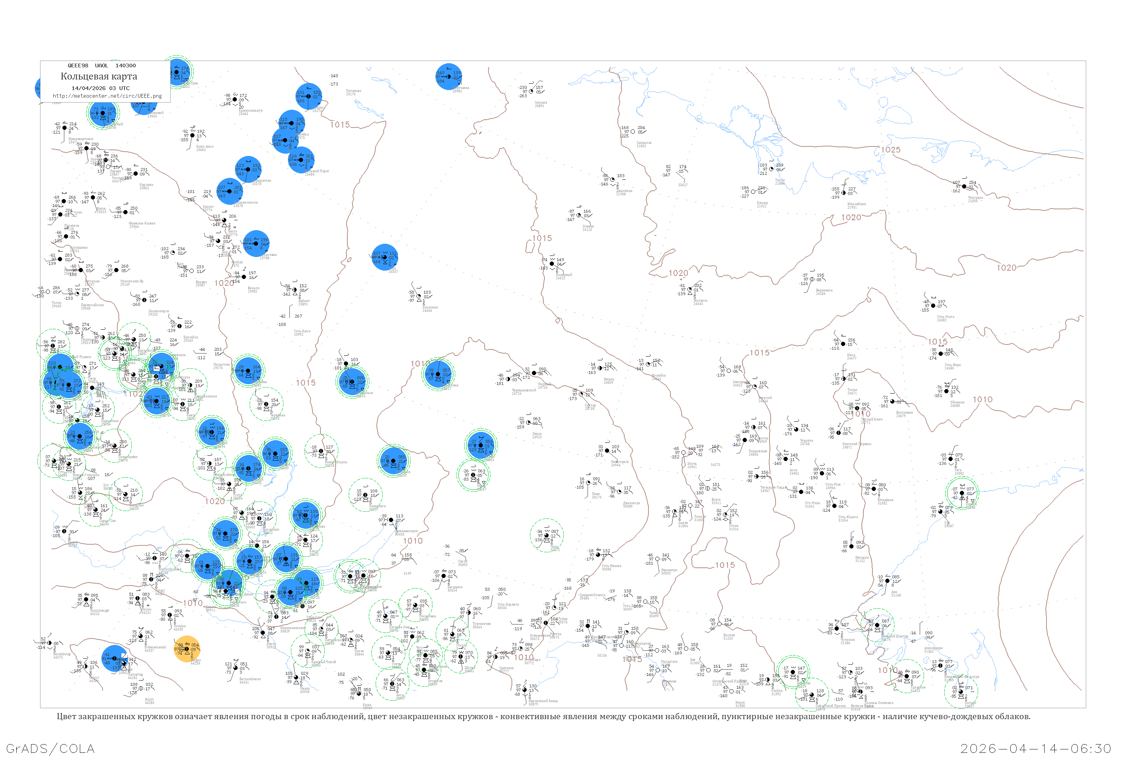Viewport: 1135px width, 757px height.
Task: Select the blue marker at Верхнеимбатск station
Action: [x=229, y=191]
